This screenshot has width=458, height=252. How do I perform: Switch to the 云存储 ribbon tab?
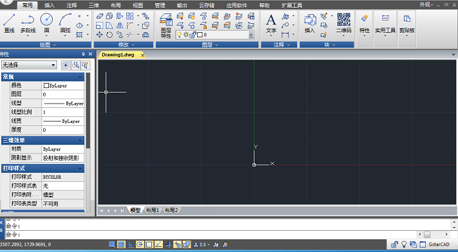(206, 5)
